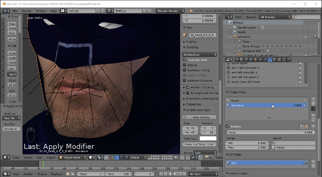Open the Help menu
The height and width of the screenshot is (177, 322).
click(54, 11)
